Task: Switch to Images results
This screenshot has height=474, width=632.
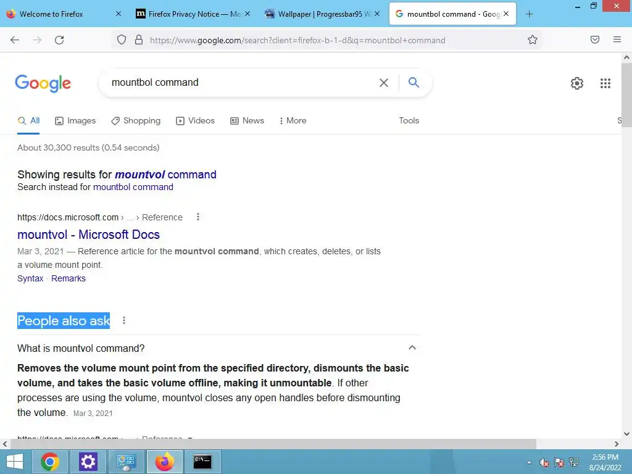Action: tap(75, 120)
